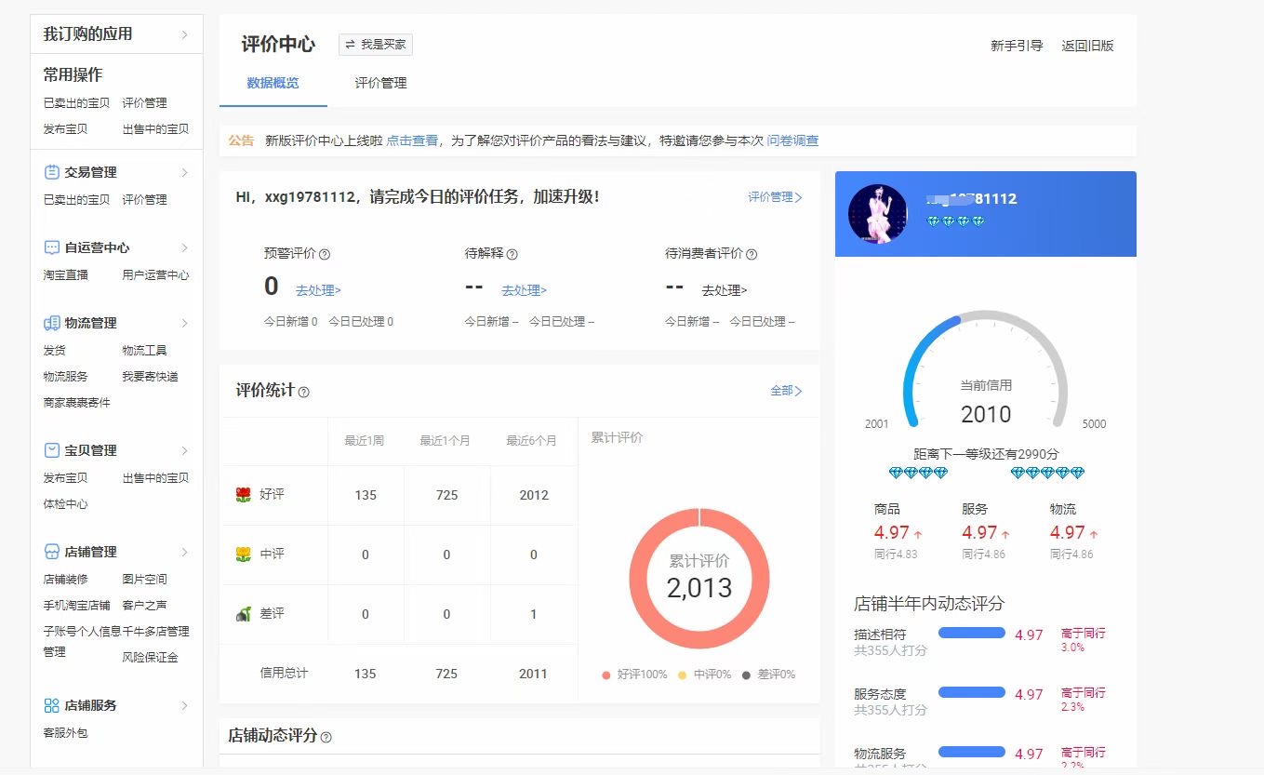The height and width of the screenshot is (775, 1264).
Task: Click the 宝贝管理 bag icon
Action: coord(52,450)
